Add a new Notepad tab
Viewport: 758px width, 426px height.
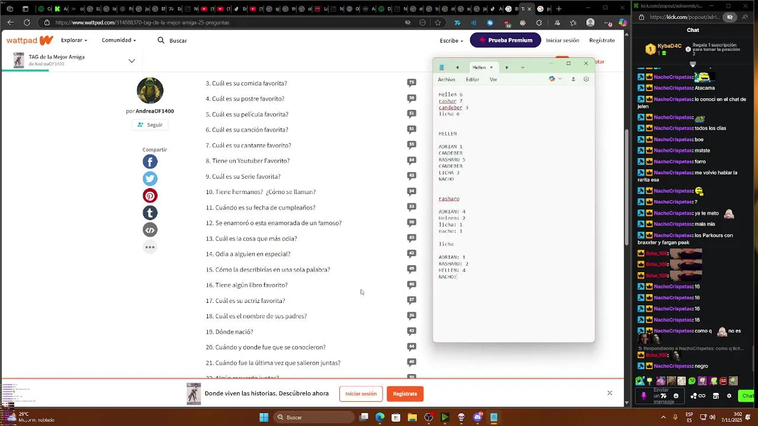click(x=522, y=67)
